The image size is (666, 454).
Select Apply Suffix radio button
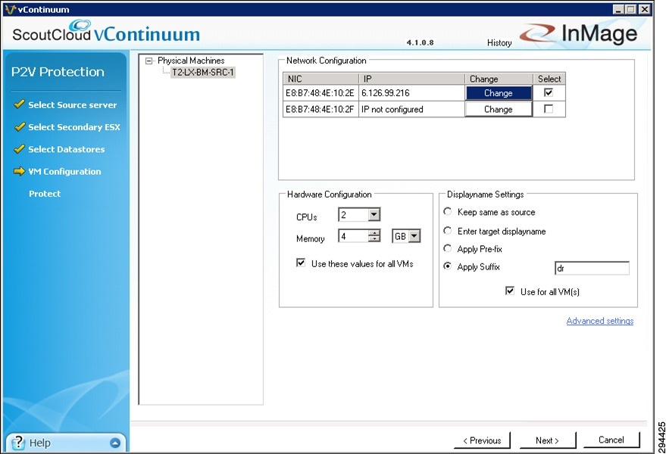click(x=447, y=266)
